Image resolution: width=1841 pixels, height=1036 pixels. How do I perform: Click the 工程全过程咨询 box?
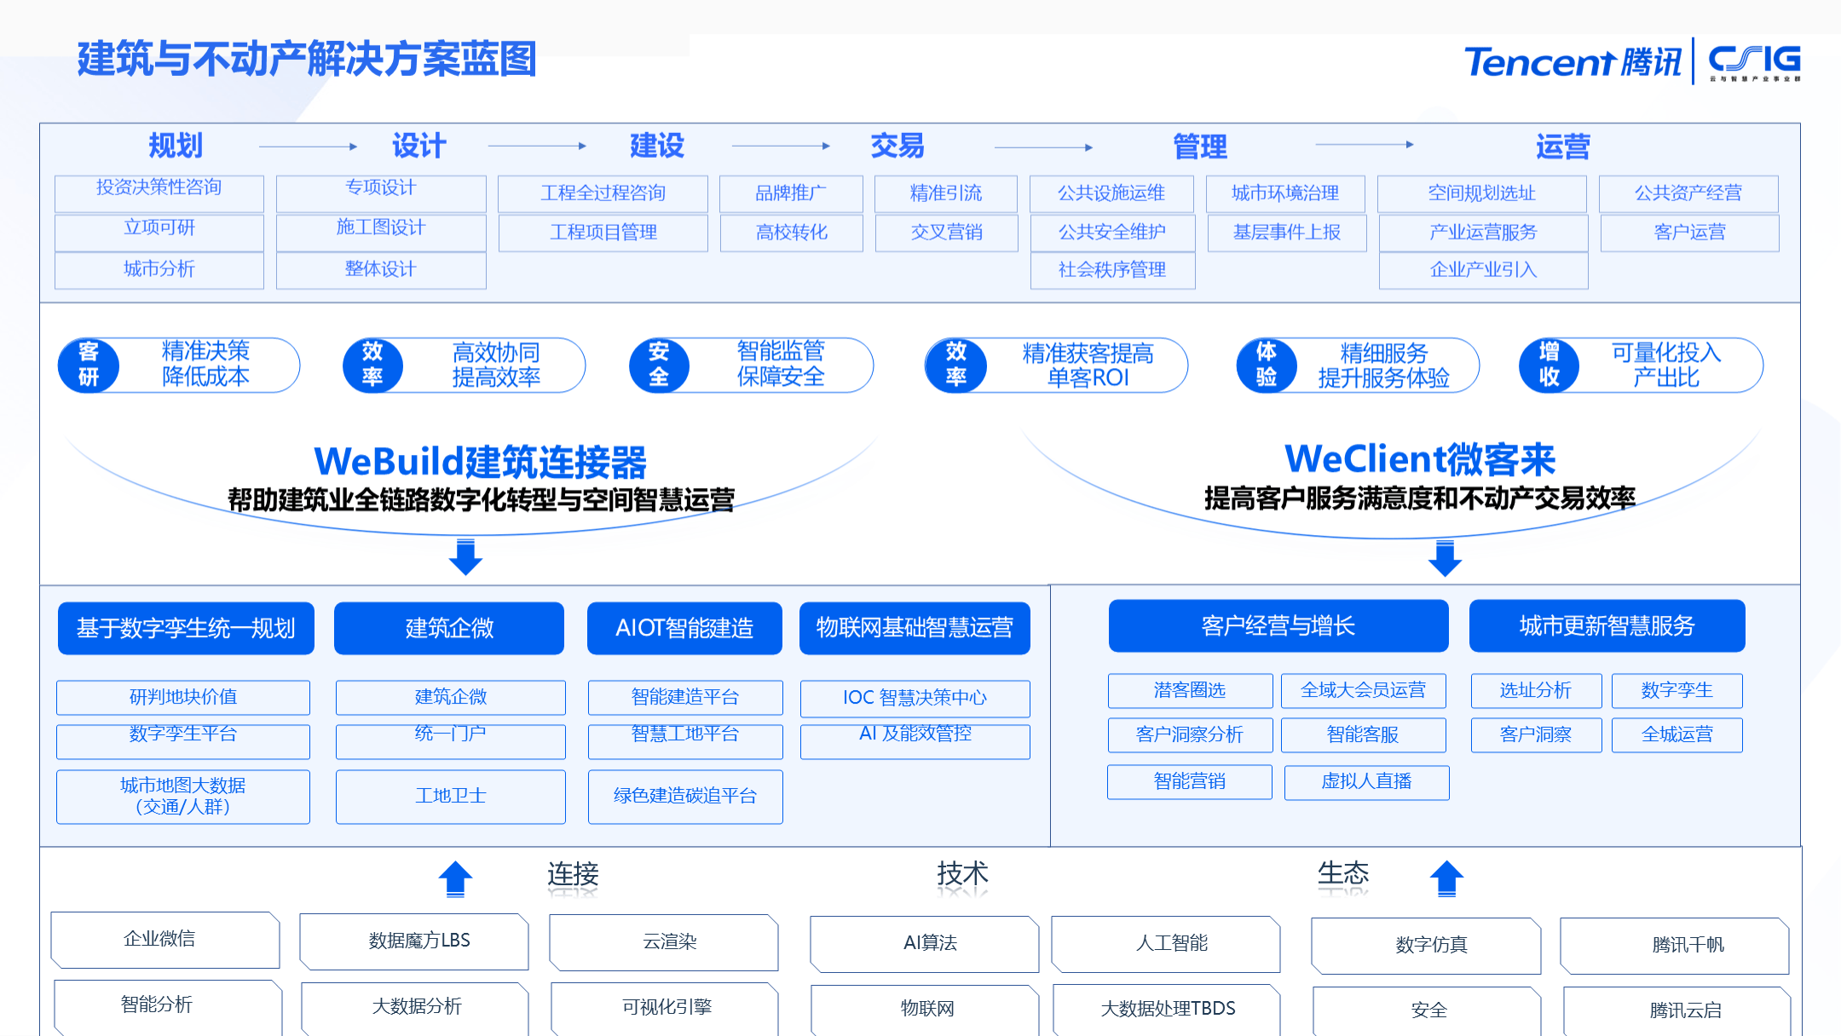[x=603, y=193]
